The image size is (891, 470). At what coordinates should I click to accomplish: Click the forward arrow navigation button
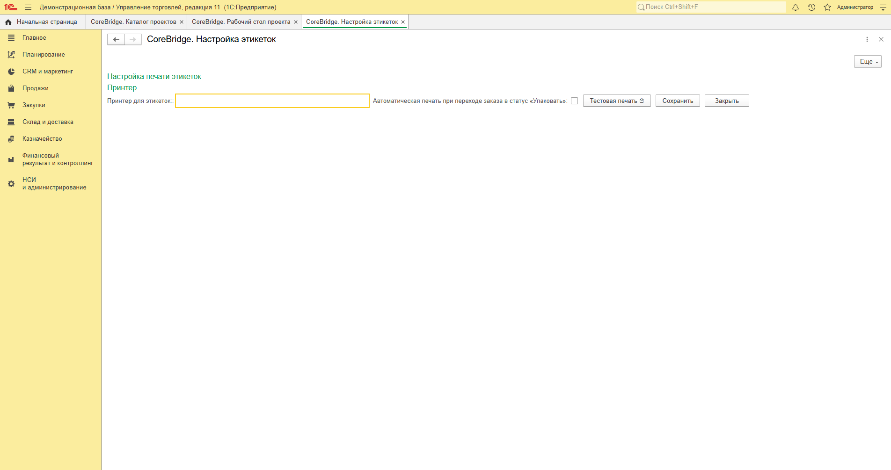pyautogui.click(x=133, y=39)
